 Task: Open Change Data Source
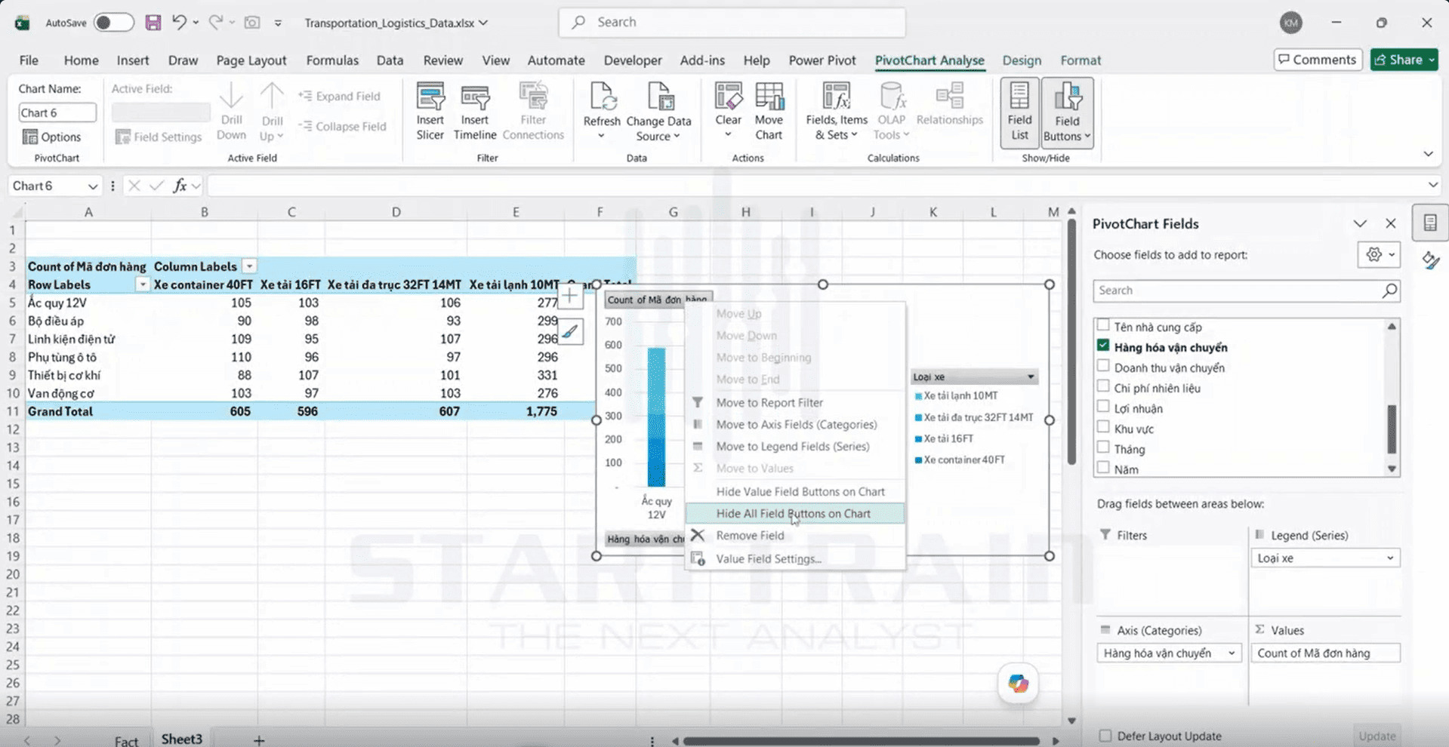coord(658,113)
